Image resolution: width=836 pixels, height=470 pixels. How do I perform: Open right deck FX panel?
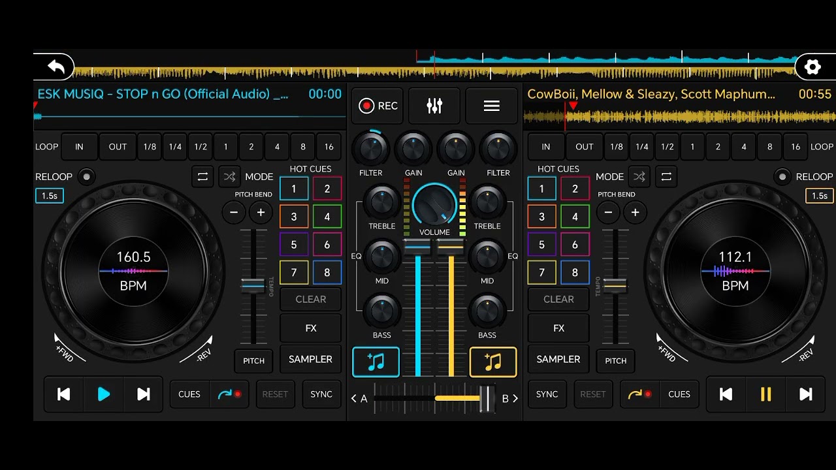(x=558, y=328)
